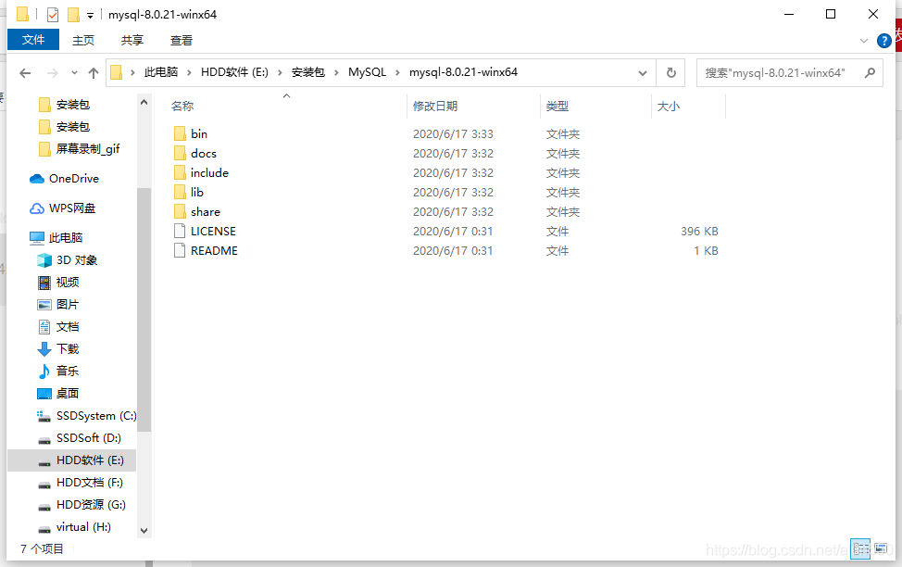Open 音乐 folder in sidebar

click(58, 372)
